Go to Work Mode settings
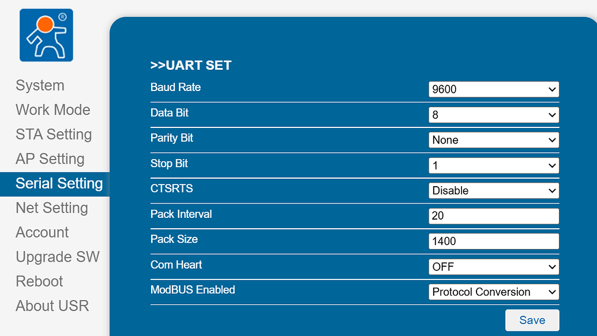The width and height of the screenshot is (597, 336). pos(52,110)
